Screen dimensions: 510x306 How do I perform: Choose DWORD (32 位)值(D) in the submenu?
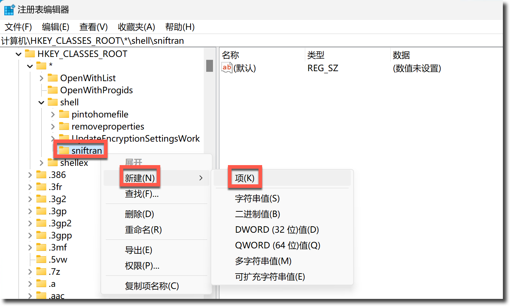[277, 230]
